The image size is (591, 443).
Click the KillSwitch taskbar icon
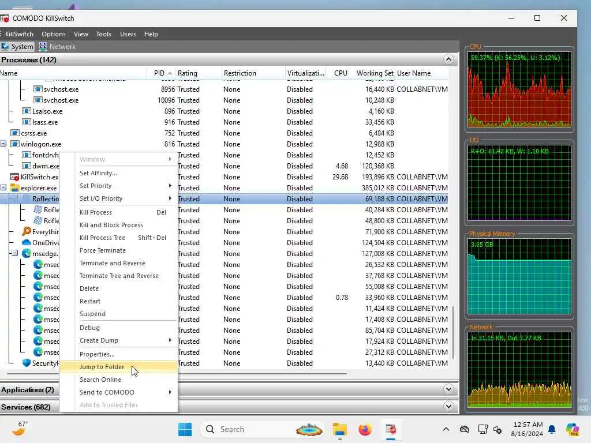(x=391, y=429)
